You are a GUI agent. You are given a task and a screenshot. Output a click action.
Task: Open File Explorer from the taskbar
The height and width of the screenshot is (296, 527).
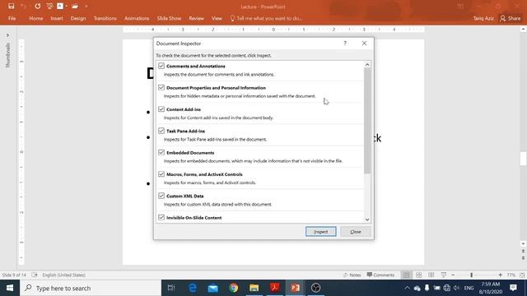click(254, 288)
